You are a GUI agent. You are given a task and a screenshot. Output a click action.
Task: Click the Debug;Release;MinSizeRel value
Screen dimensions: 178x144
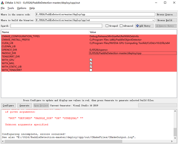(x=114, y=36)
